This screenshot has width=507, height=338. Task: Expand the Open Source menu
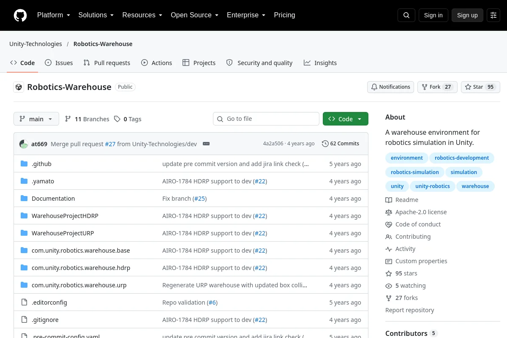[195, 15]
